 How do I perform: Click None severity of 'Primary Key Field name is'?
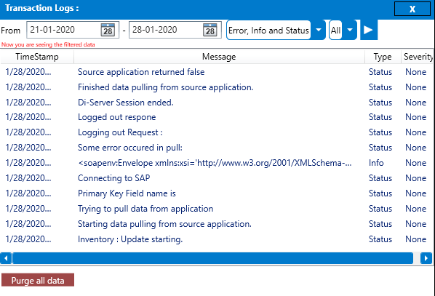tap(415, 193)
